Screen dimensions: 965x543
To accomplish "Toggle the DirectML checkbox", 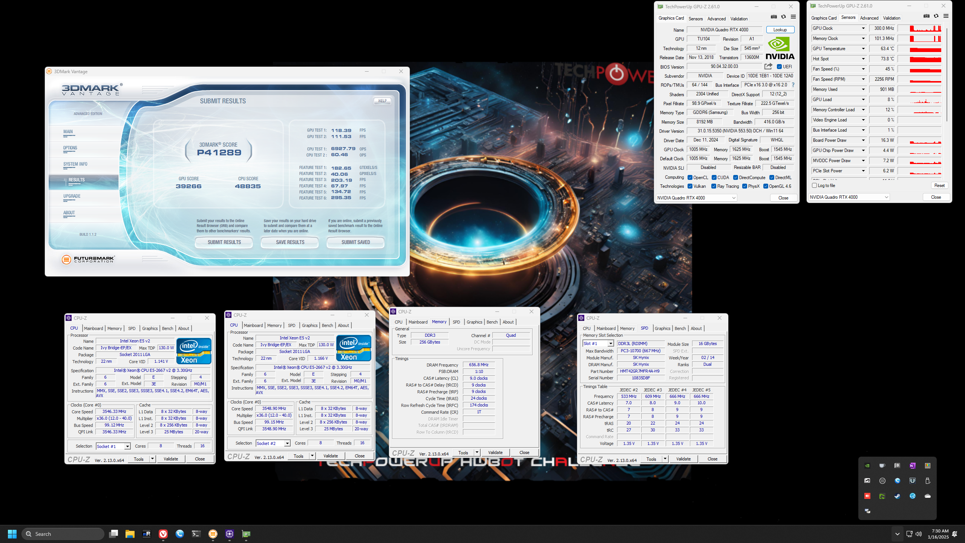I will pyautogui.click(x=772, y=178).
